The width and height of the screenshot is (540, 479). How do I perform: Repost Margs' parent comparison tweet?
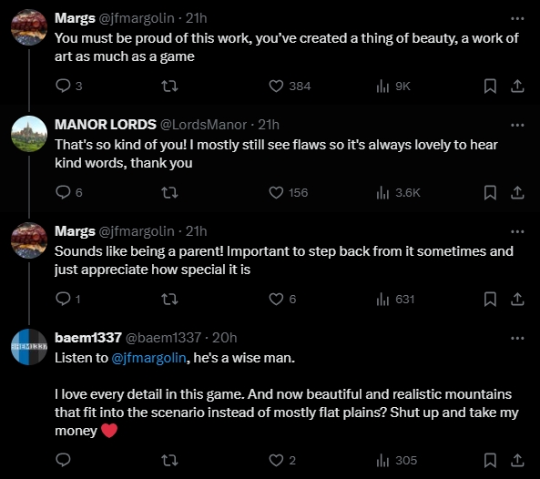(169, 299)
